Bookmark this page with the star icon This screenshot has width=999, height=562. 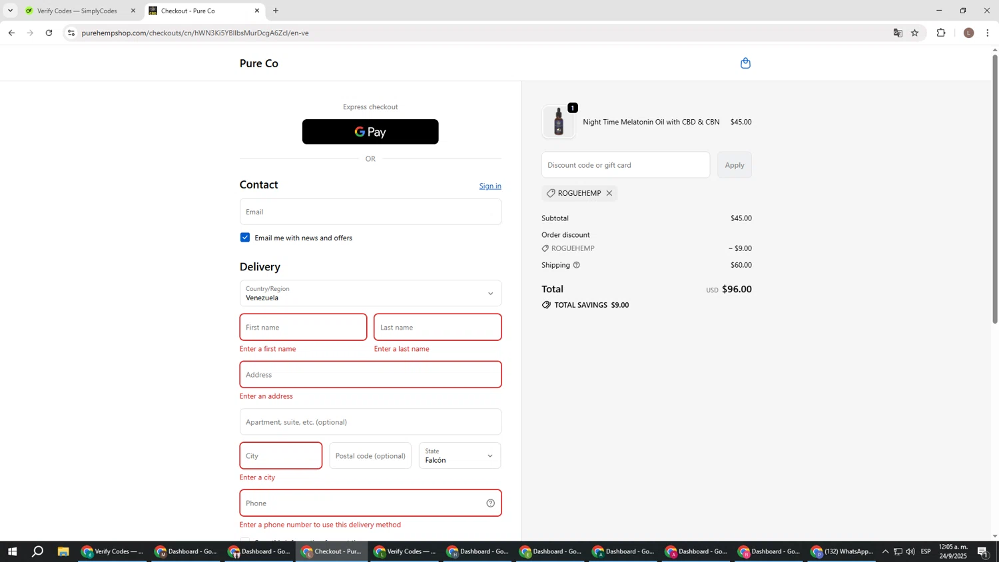[915, 33]
